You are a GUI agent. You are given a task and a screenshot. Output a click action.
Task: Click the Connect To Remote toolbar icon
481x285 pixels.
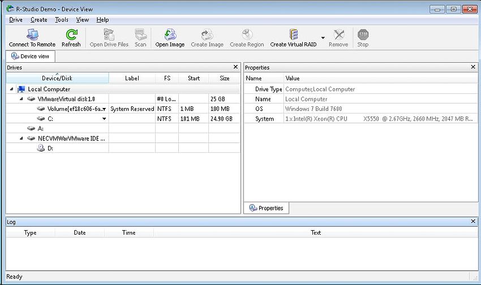pos(32,34)
